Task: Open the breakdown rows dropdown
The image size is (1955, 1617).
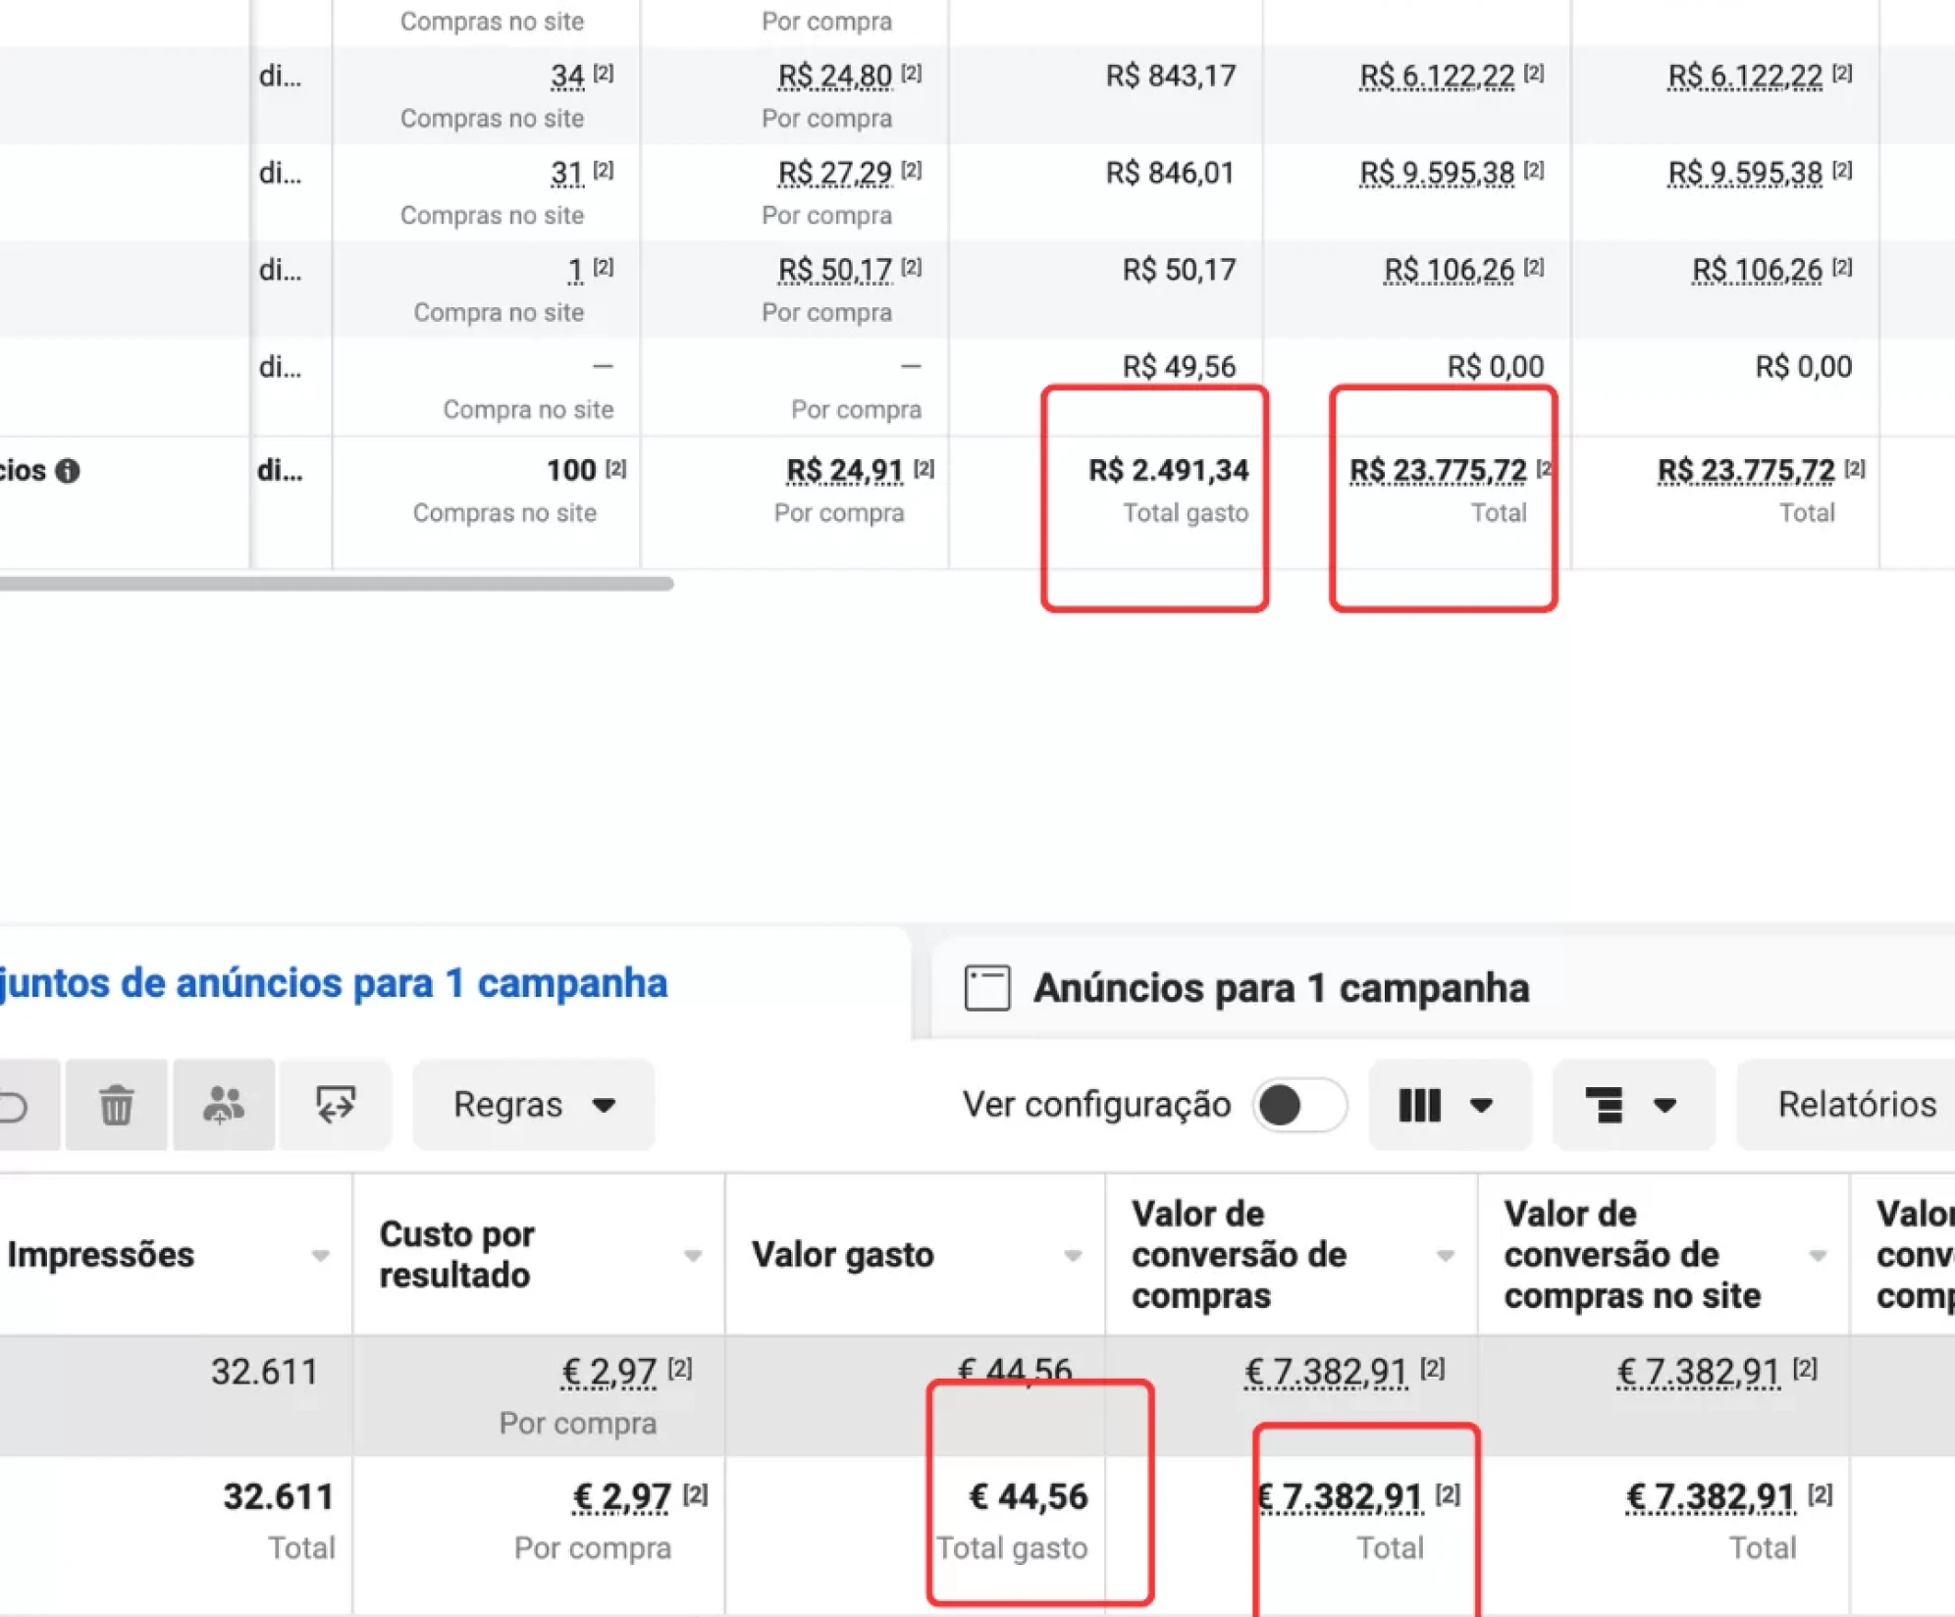Action: 1633,1105
